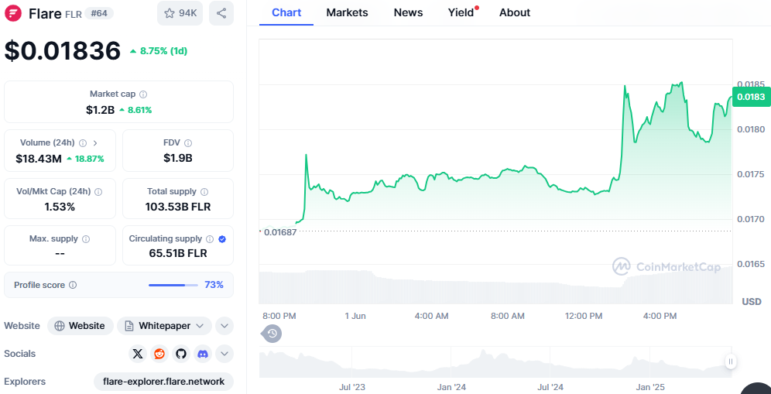Open the Website link button
Screen dimensions: 771x394
pyautogui.click(x=81, y=326)
